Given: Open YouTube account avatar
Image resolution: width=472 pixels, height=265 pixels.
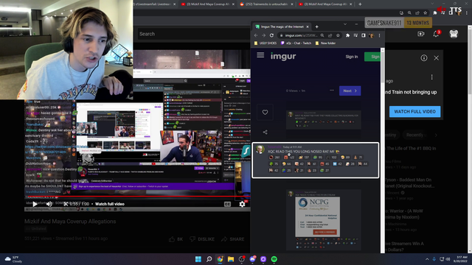Looking at the screenshot, I should (x=454, y=34).
